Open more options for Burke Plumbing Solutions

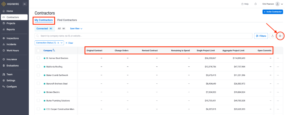(x=278, y=101)
